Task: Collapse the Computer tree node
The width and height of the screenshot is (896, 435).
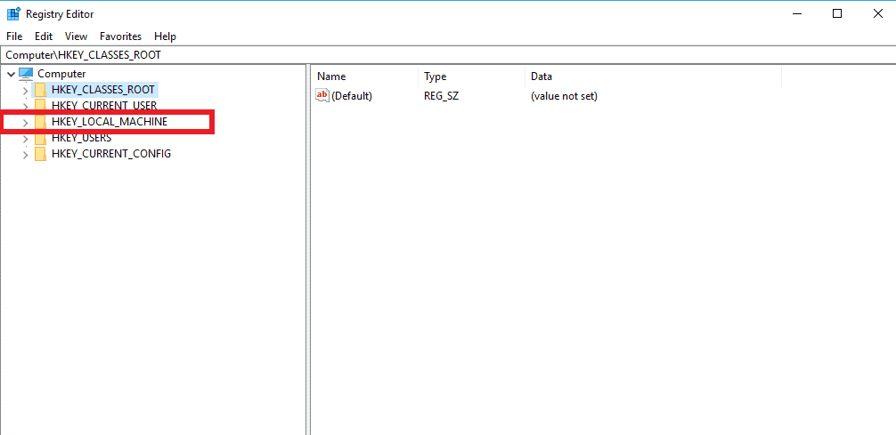Action: click(12, 74)
